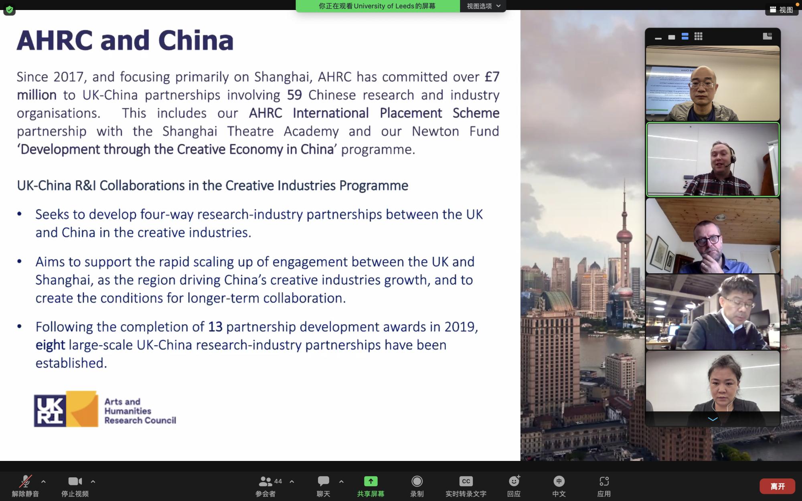Click 'Arts and Humanities Research Council' text
The width and height of the screenshot is (802, 501).
140,411
